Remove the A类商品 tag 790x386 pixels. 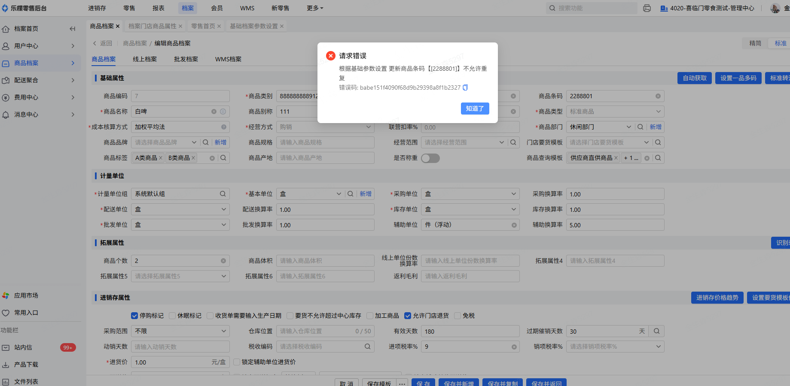click(161, 158)
